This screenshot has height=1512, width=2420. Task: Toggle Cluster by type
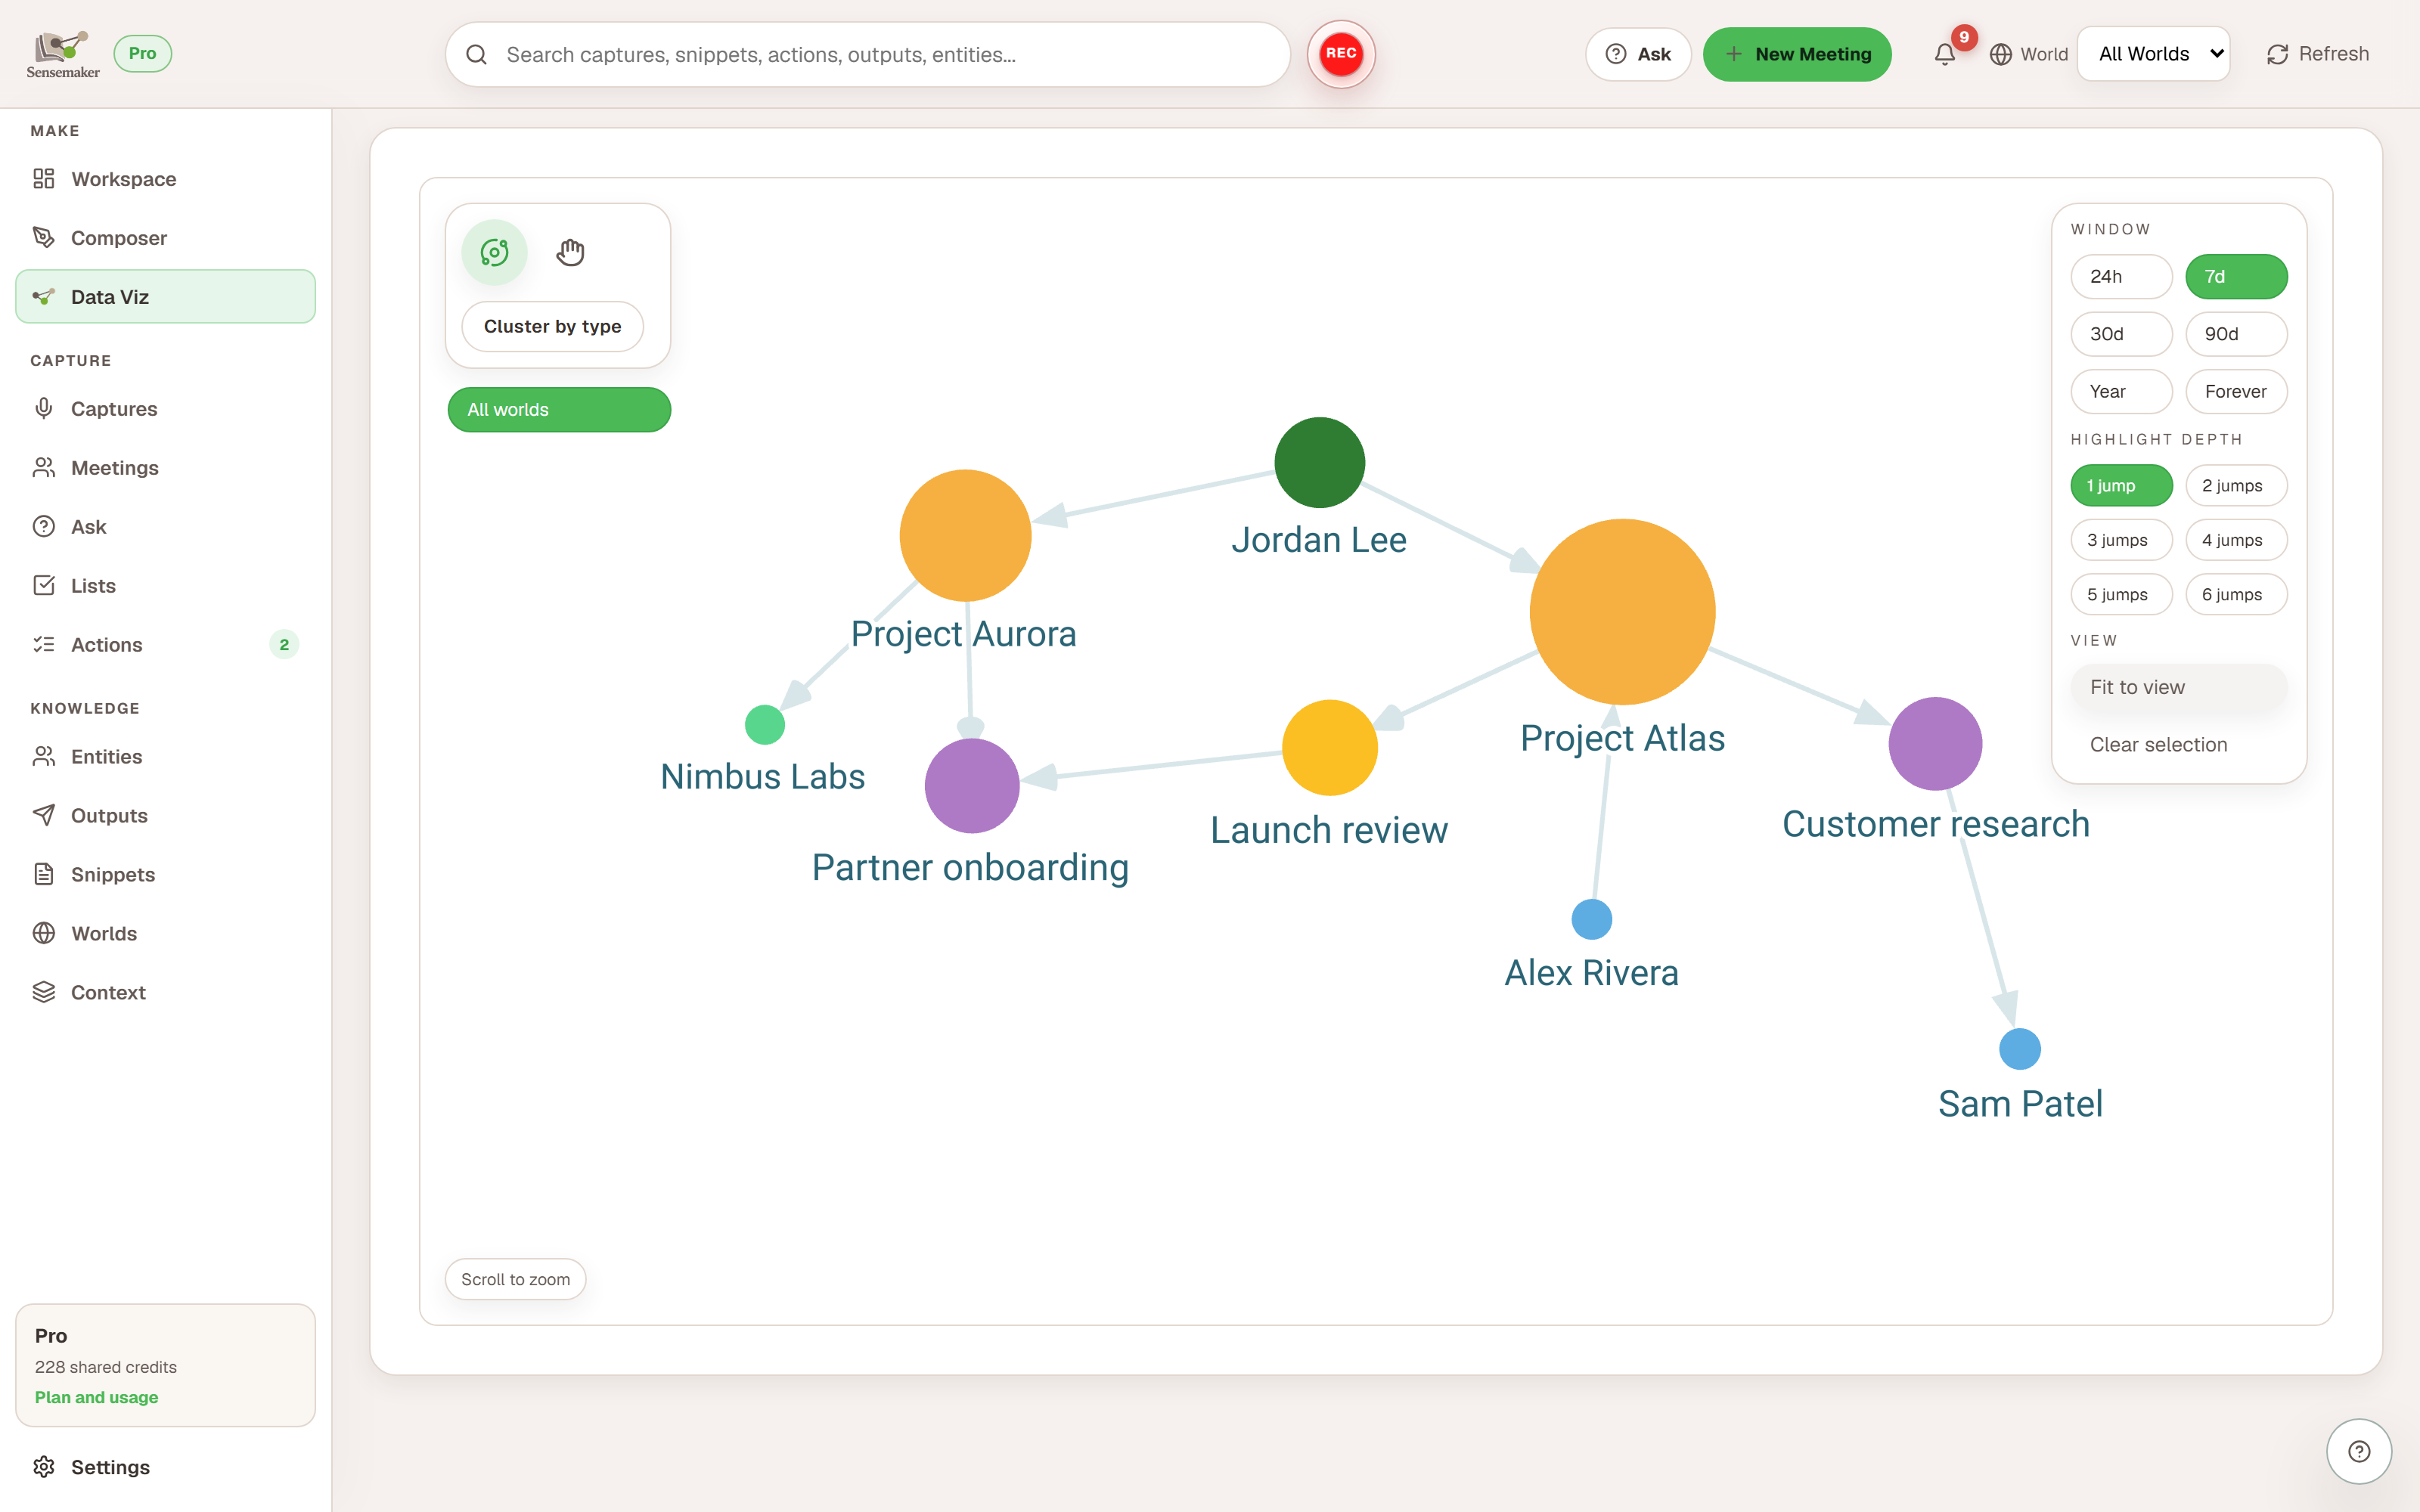(x=552, y=326)
